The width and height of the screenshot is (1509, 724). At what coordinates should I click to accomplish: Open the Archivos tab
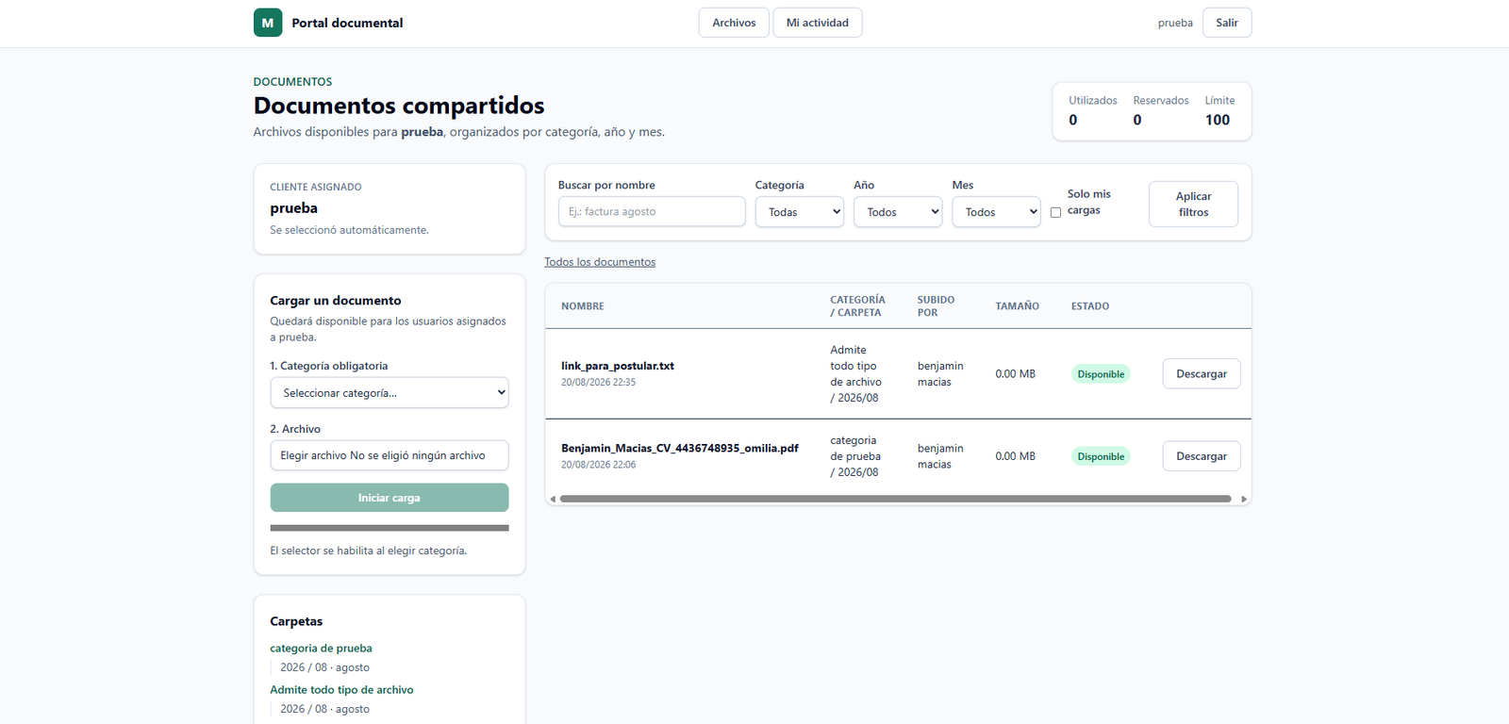(x=734, y=23)
